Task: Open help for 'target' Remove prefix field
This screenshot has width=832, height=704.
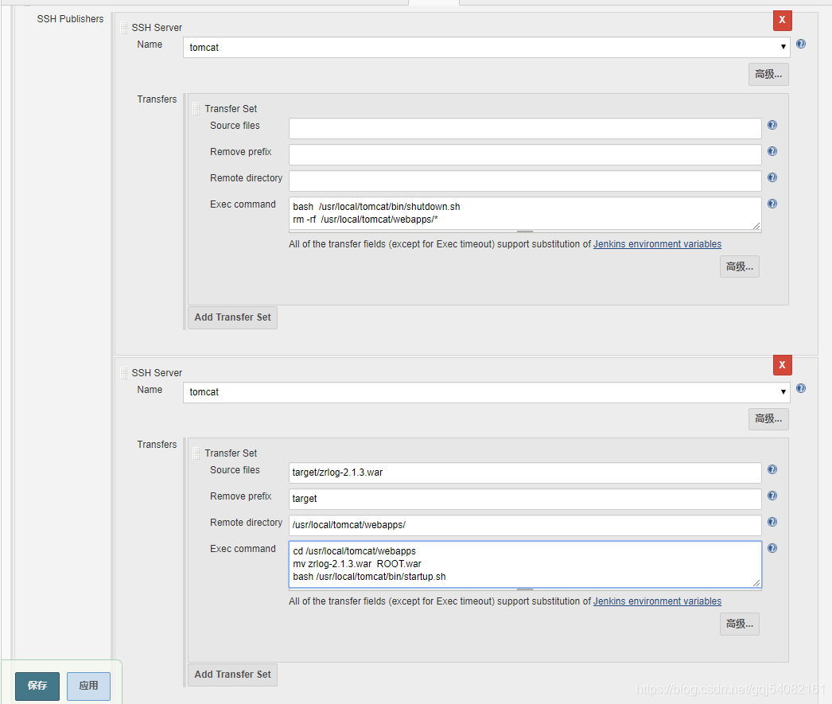Action: (x=772, y=496)
